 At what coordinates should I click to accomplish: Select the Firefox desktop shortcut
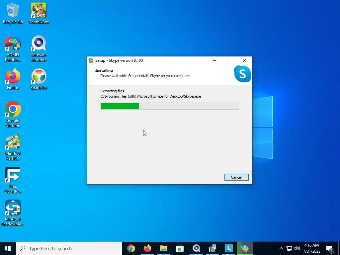[x=13, y=79]
